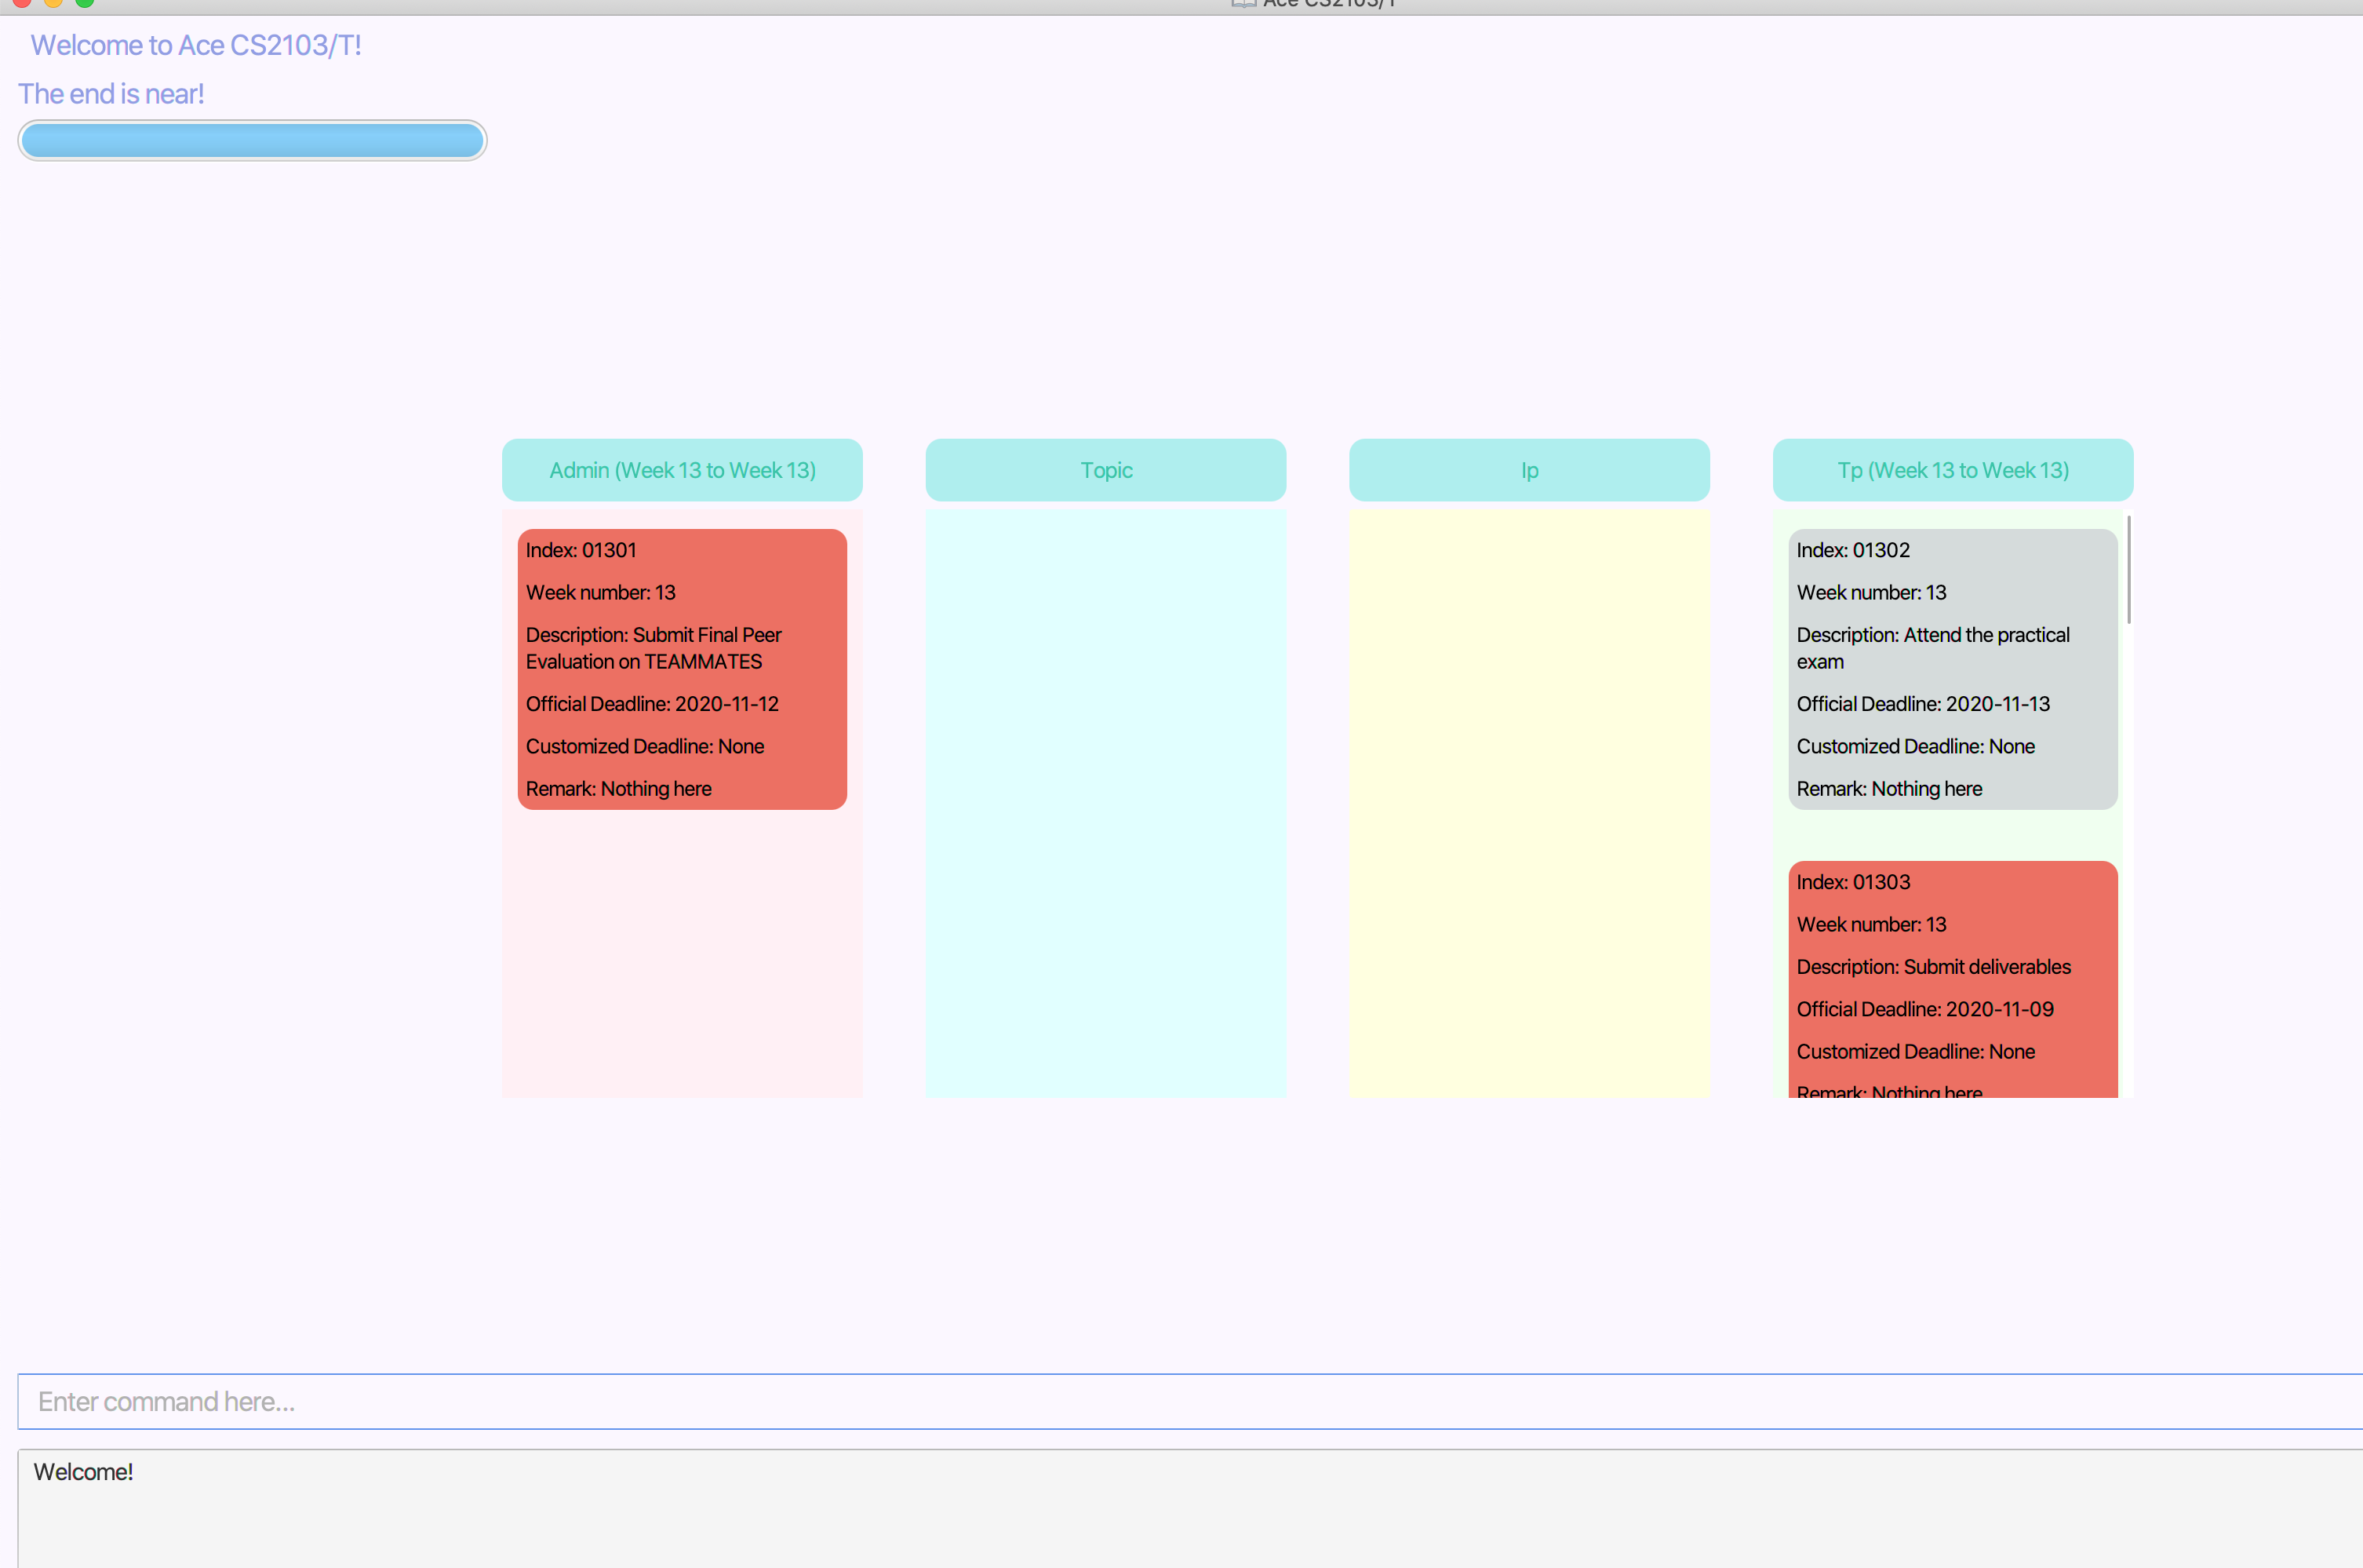
Task: Select the Admin (Week 13 to Week 13) header
Action: pyautogui.click(x=682, y=470)
